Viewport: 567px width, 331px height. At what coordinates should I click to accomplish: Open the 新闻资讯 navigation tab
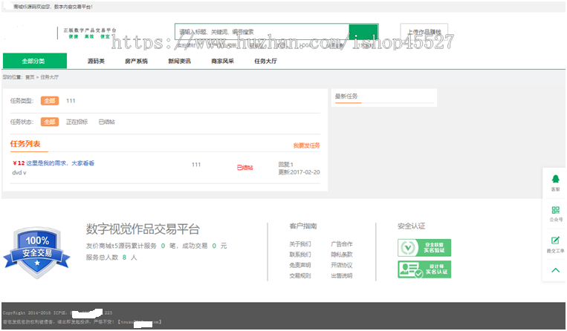(179, 61)
